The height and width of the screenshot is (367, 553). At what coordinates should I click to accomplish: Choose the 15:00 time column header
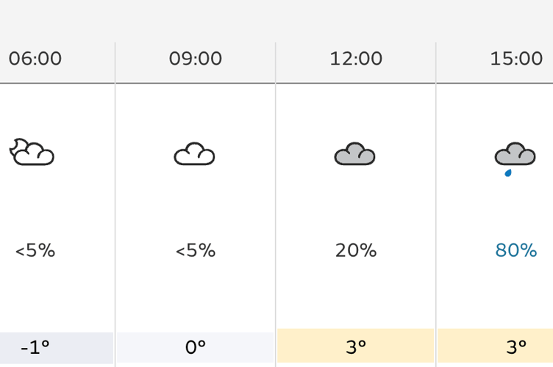[516, 59]
